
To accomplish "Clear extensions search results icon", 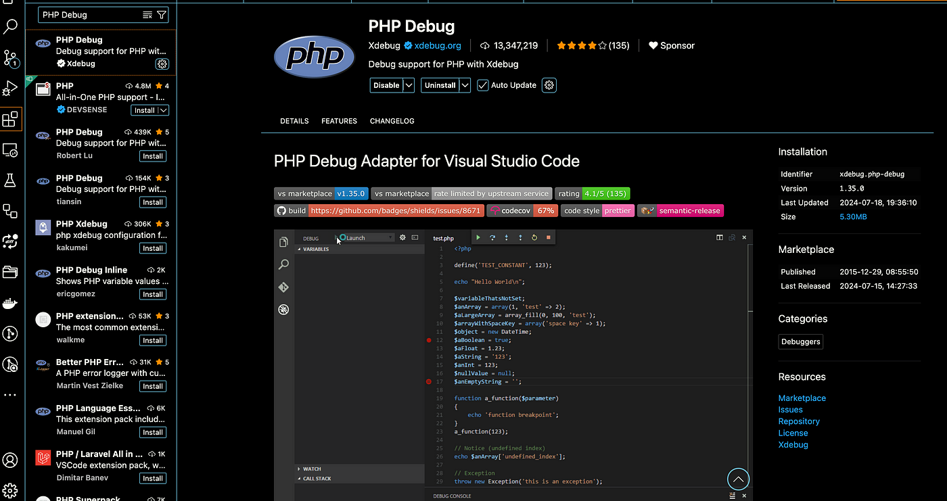I will click(x=147, y=14).
